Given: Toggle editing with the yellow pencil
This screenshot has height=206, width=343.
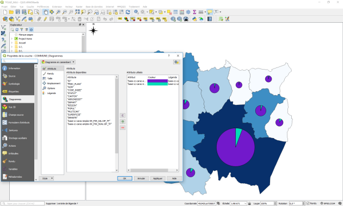Looking at the screenshot, I should [45, 19].
